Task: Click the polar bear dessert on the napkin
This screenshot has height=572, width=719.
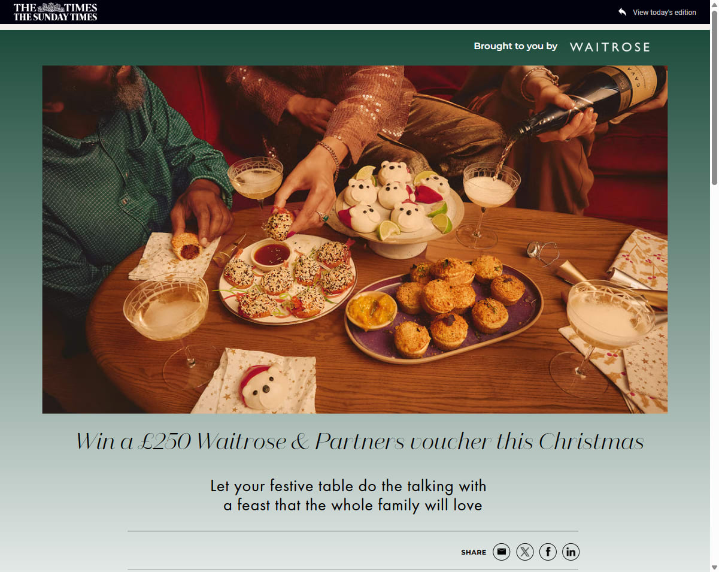Action: pos(261,386)
